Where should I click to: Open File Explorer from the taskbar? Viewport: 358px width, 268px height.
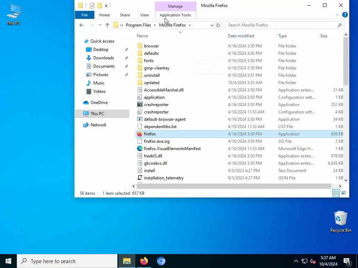(127, 261)
